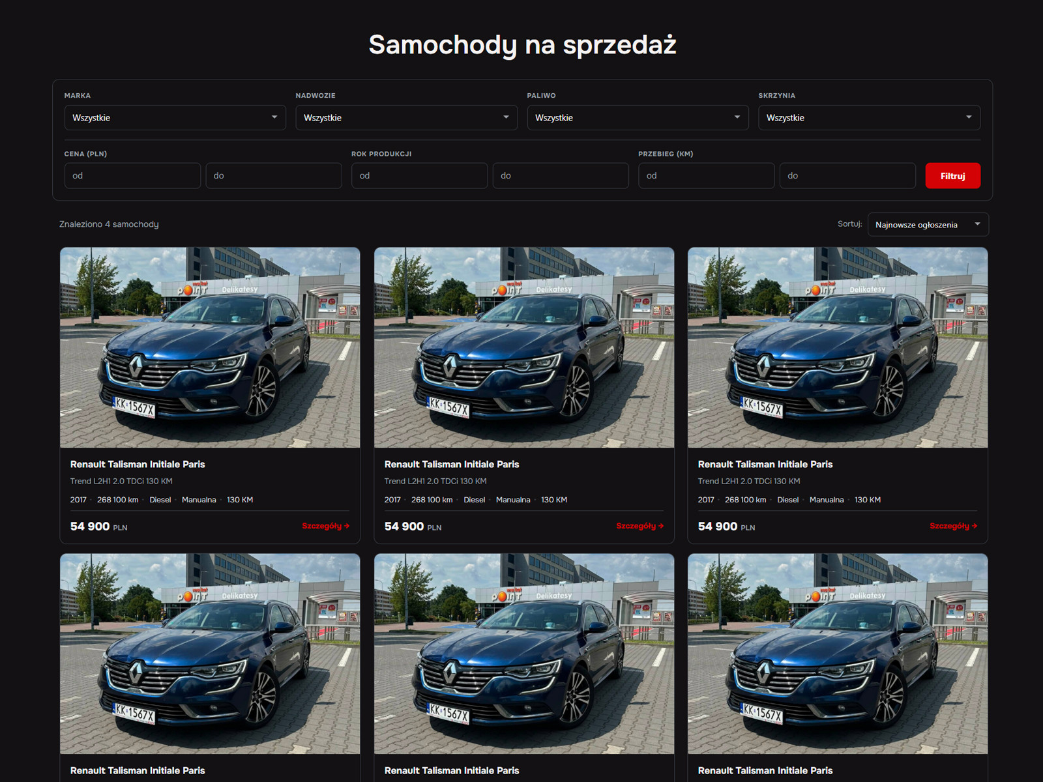Open the Paliwo fuel dropdown
This screenshot has height=782, width=1043.
[x=638, y=118]
